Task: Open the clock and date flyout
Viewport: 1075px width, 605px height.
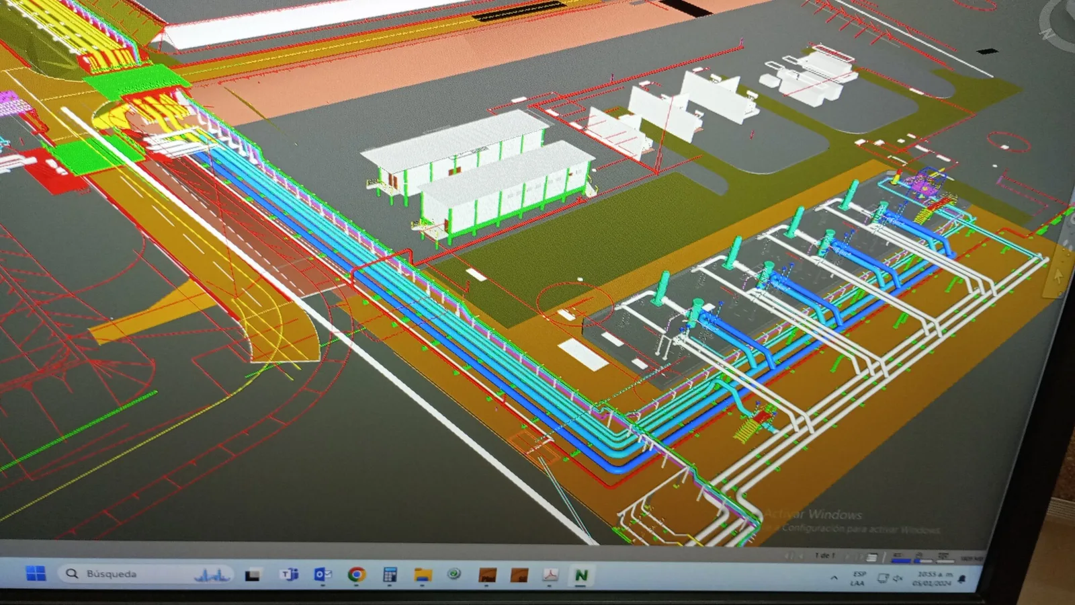Action: click(x=933, y=578)
